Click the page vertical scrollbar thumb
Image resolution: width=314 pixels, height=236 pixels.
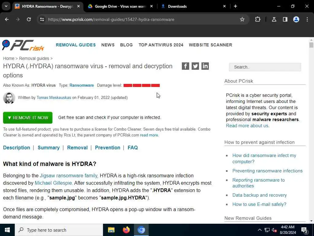311,45
